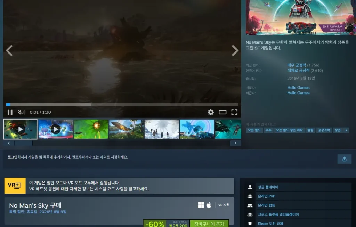
Task: Click the Swarm Update header image
Action: coord(301,17)
